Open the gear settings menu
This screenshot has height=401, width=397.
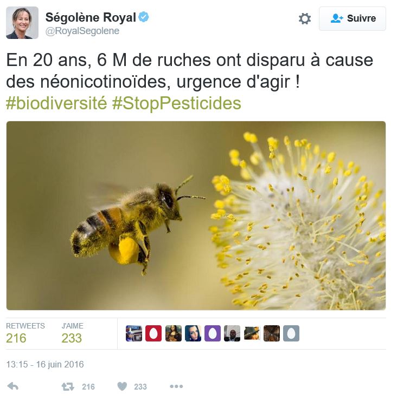(305, 18)
